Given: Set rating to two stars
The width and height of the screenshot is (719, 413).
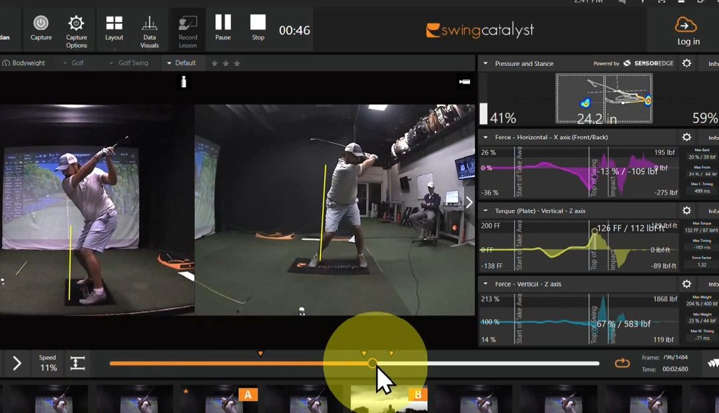Looking at the screenshot, I should pos(226,63).
